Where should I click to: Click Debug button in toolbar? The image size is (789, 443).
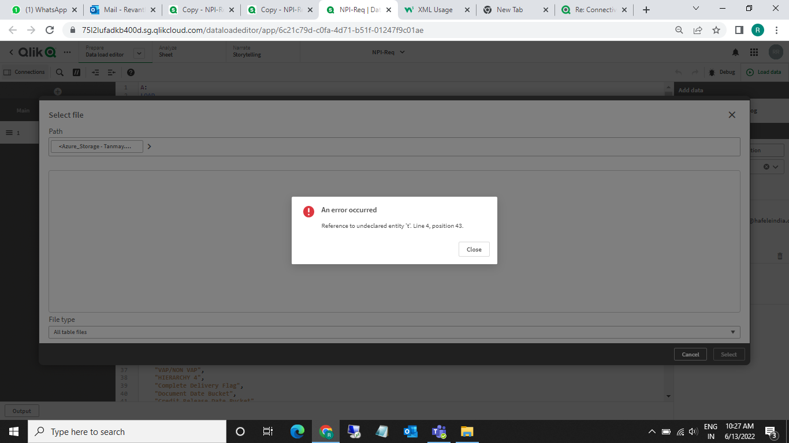(721, 72)
